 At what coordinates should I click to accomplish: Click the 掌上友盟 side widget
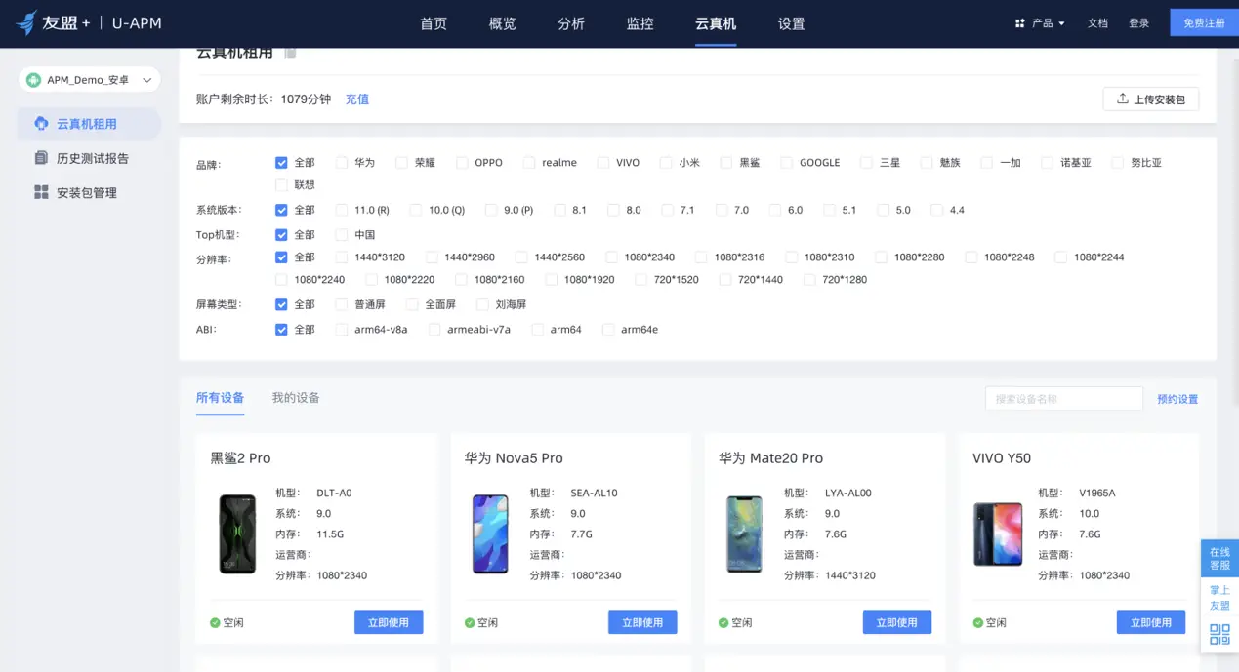tap(1219, 598)
